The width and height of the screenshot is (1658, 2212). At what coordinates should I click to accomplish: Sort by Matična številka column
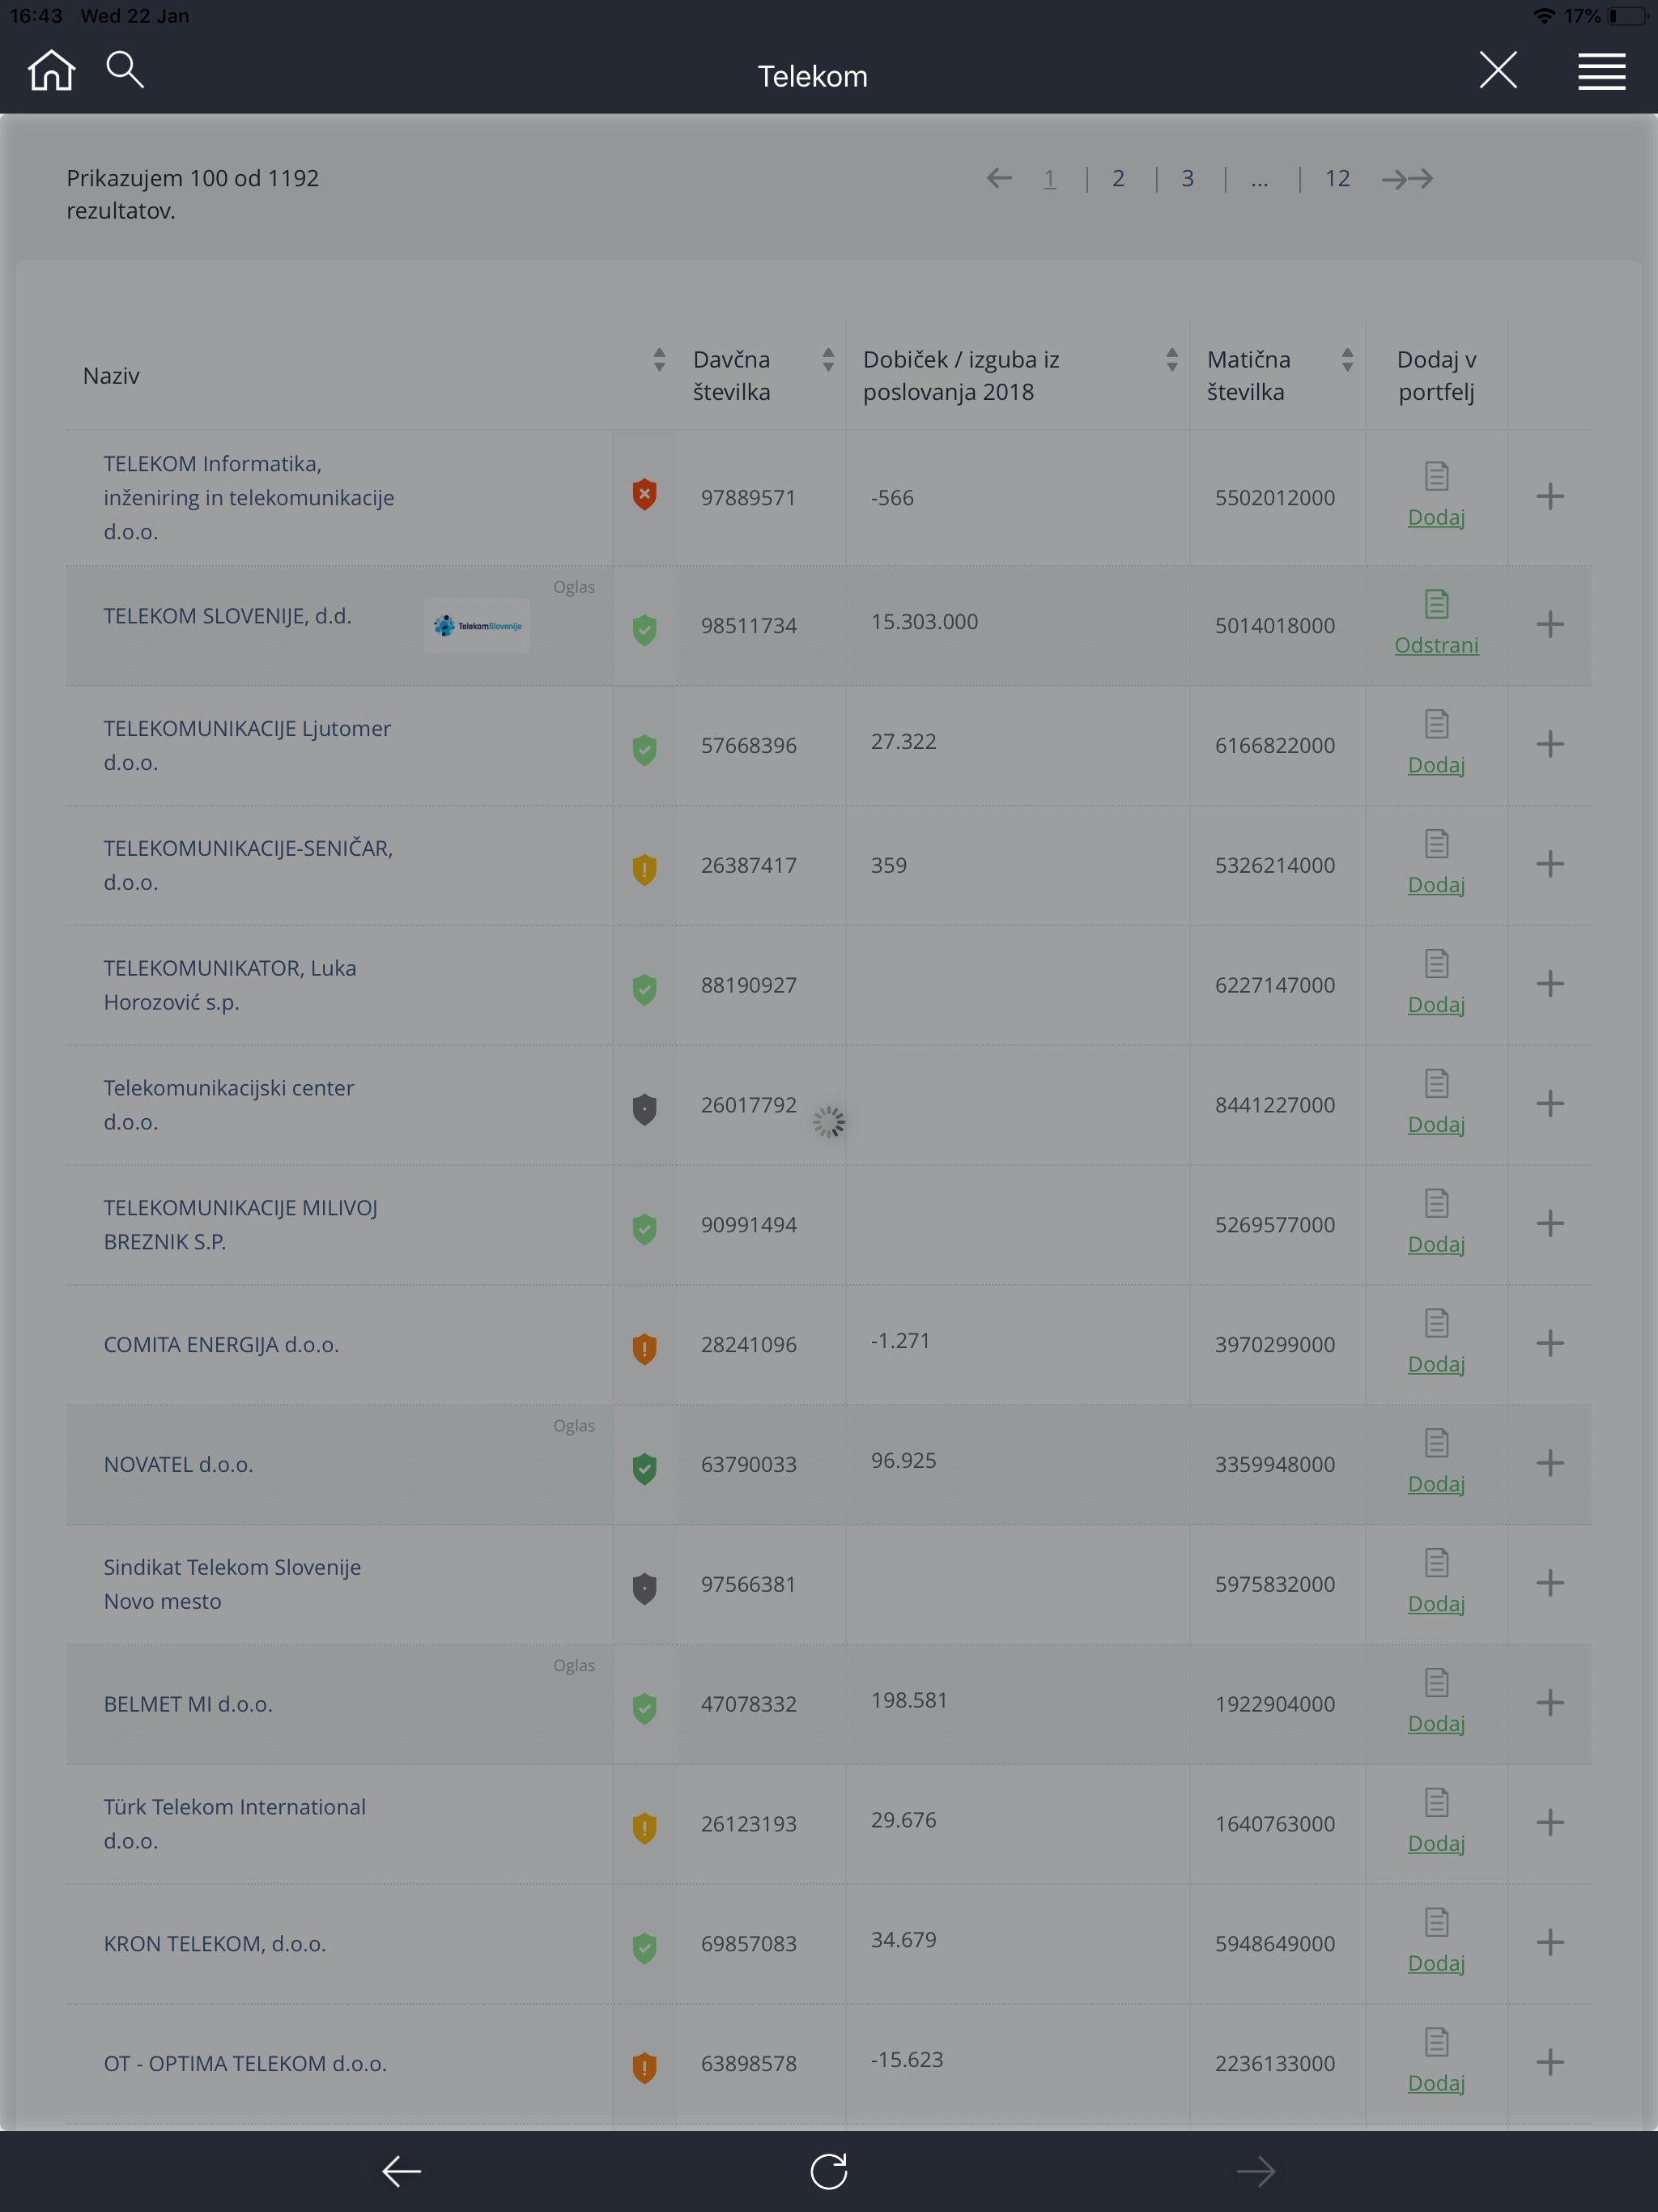[1347, 360]
